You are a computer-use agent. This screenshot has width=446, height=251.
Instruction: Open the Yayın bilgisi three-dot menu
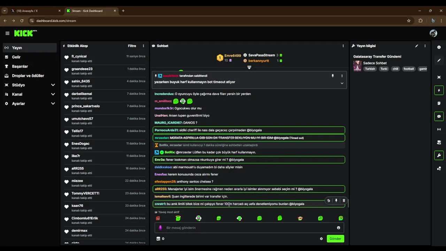click(425, 46)
